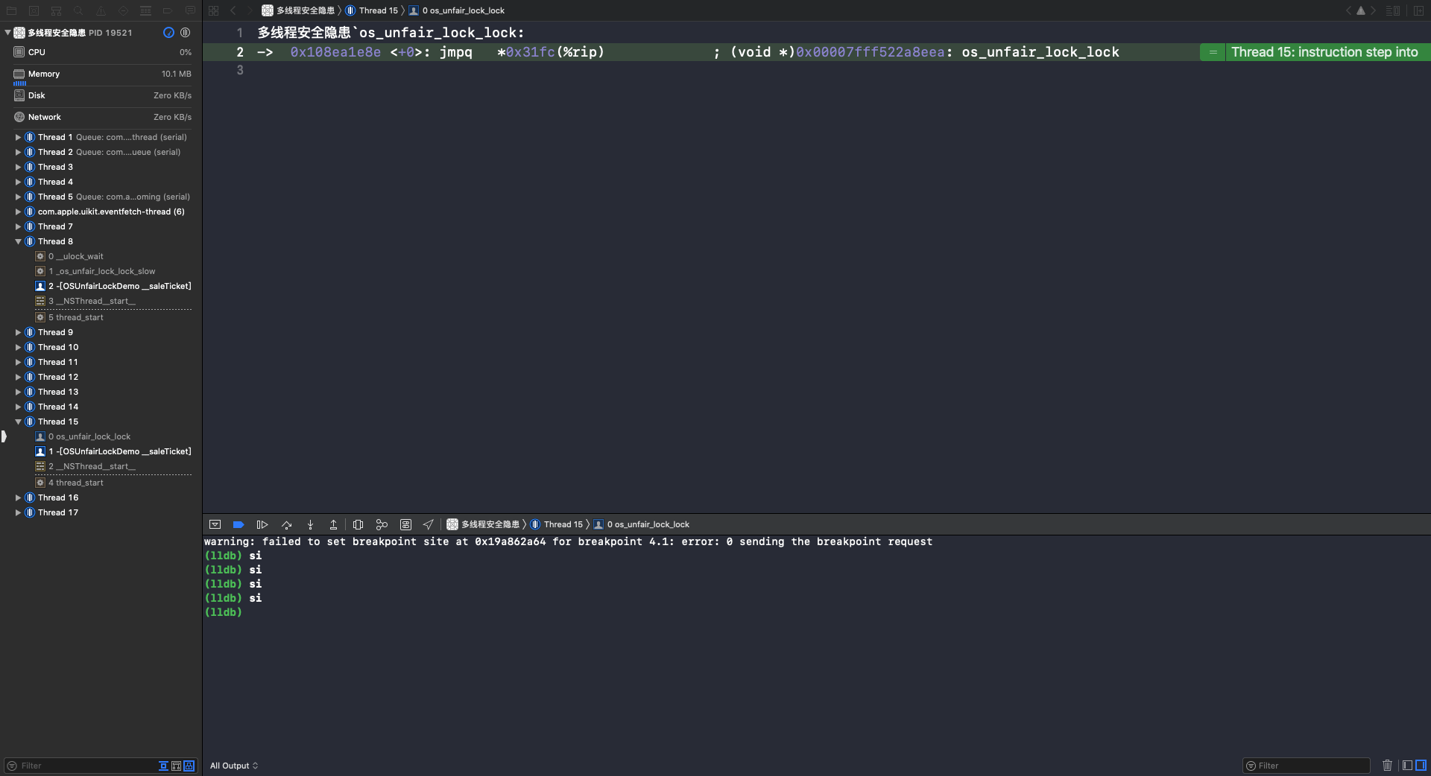Image resolution: width=1431 pixels, height=776 pixels.
Task: Select os_unfair_lock_lock in debug bar path
Action: (x=641, y=524)
